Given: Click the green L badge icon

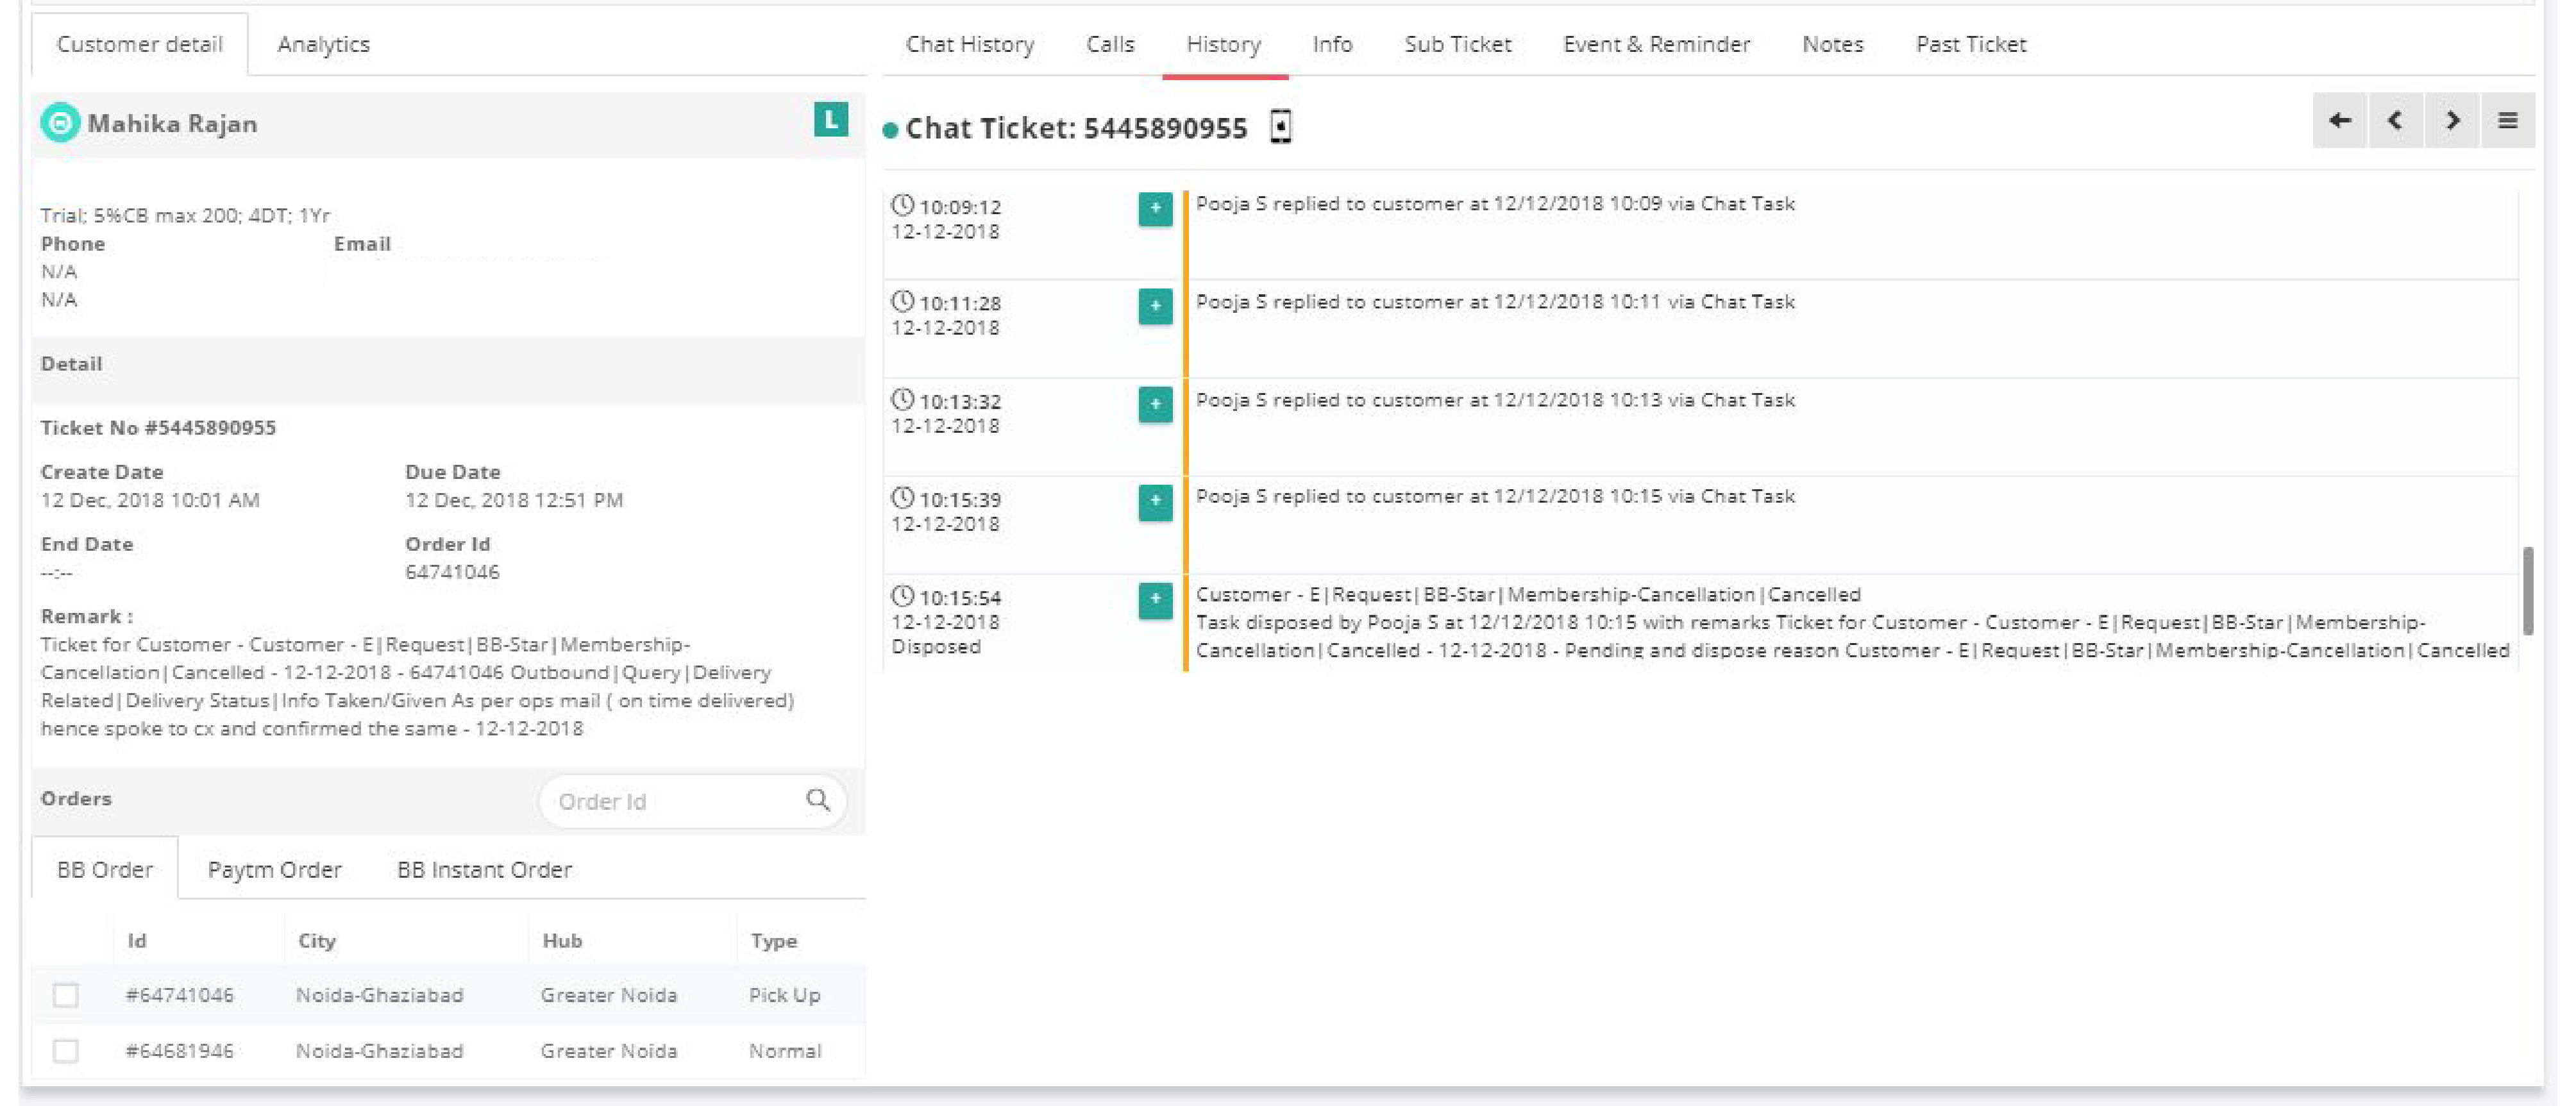Looking at the screenshot, I should (x=830, y=120).
